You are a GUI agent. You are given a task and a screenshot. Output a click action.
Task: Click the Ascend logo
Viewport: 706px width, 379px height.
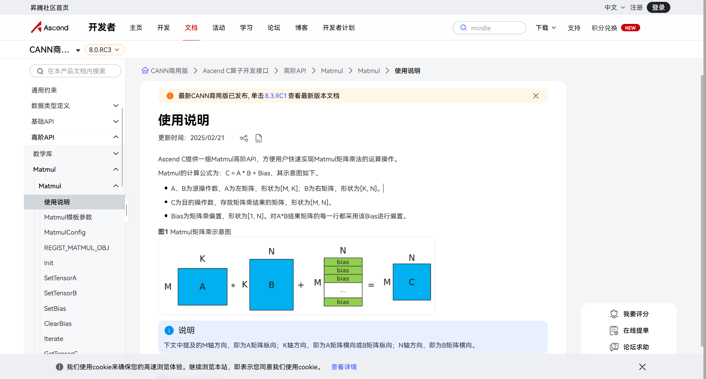[x=50, y=27]
